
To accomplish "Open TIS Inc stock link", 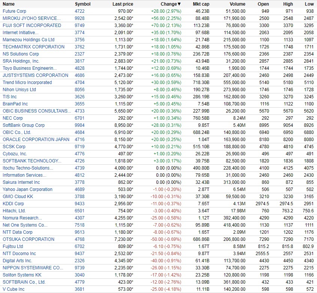I will click(x=10, y=97).
